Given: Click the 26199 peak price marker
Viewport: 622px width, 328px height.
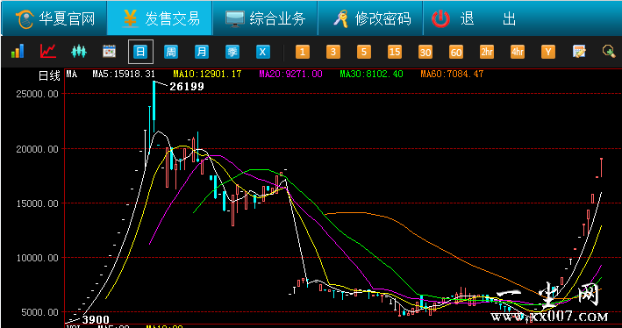Looking at the screenshot, I should (187, 87).
